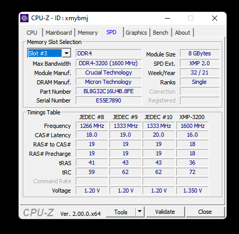Click the XMP-3200 column header
The image size is (239, 234).
(192, 117)
